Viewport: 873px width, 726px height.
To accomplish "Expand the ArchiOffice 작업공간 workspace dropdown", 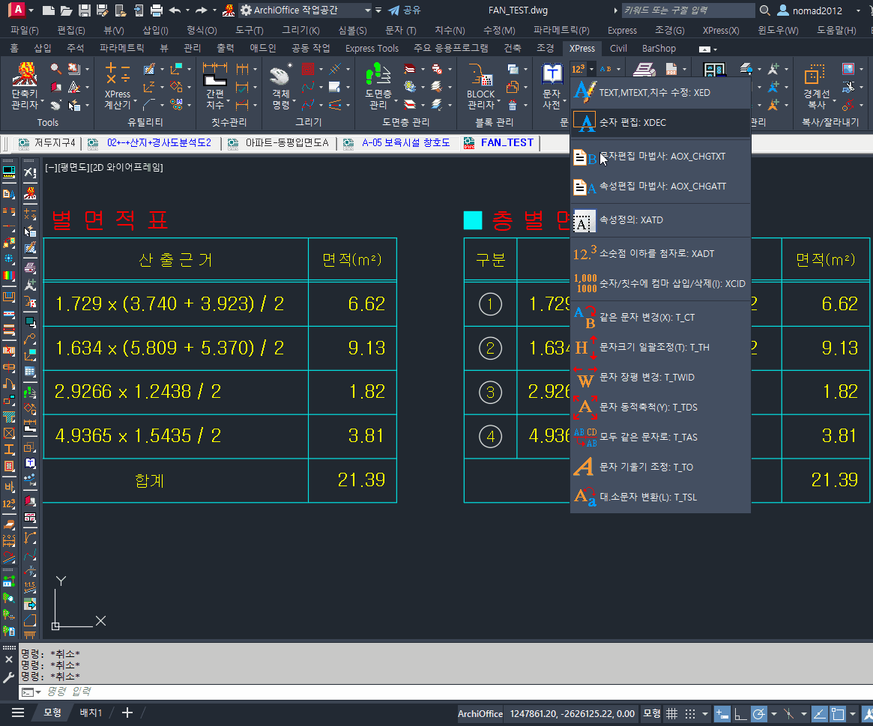I will [x=367, y=10].
